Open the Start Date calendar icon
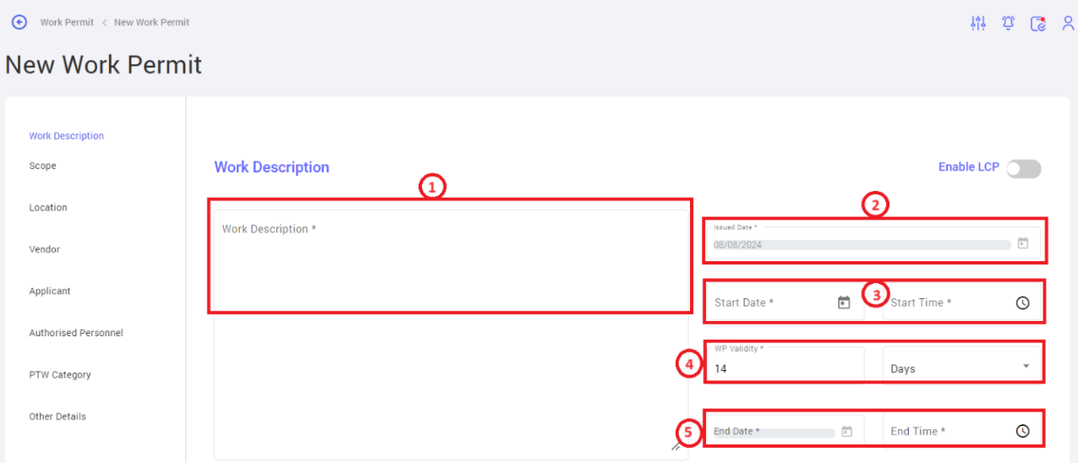The height and width of the screenshot is (463, 1078). (x=844, y=302)
